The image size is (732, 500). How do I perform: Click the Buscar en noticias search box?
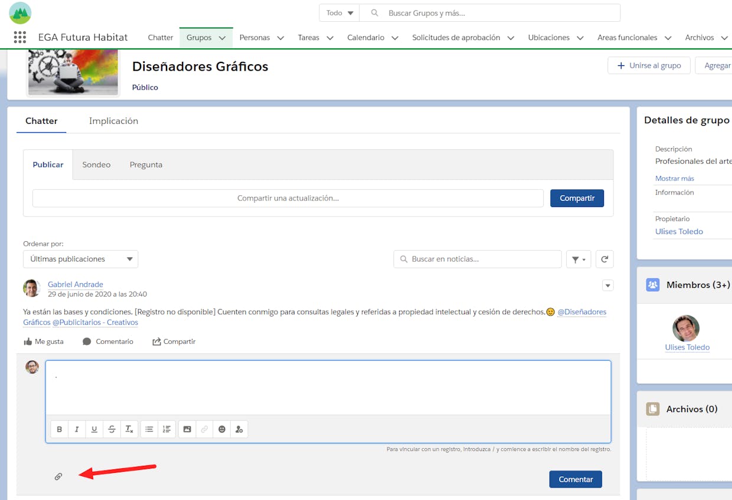478,259
